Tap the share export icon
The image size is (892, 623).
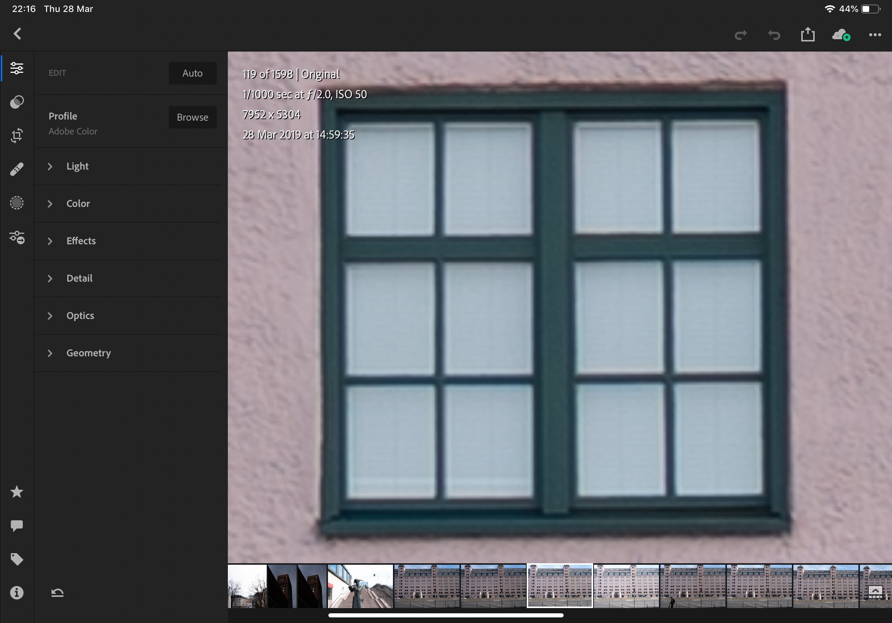[807, 35]
